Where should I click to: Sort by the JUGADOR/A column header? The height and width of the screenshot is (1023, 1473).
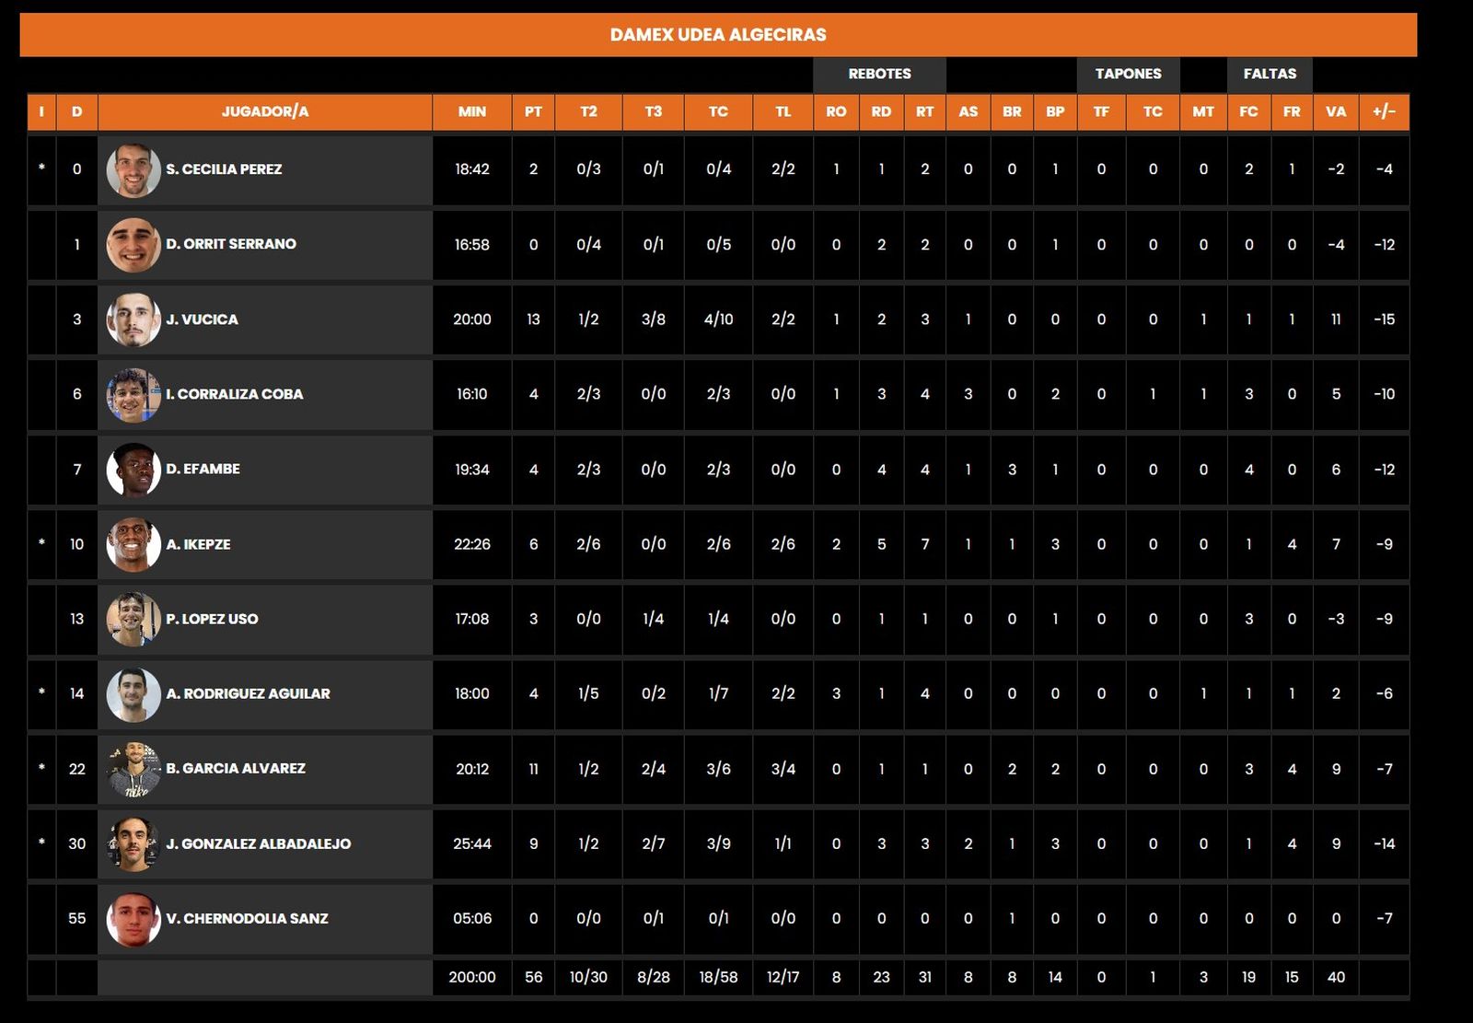(265, 111)
